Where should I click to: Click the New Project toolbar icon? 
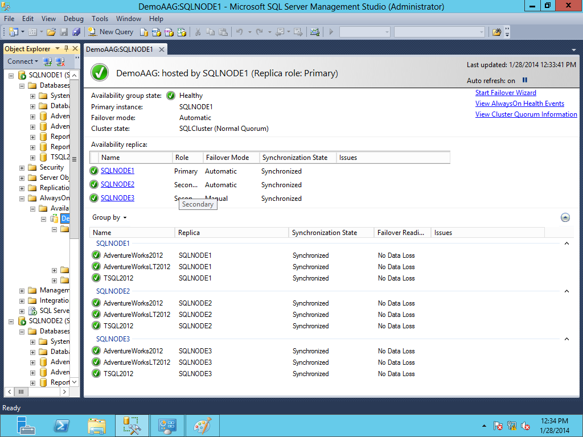(x=14, y=32)
